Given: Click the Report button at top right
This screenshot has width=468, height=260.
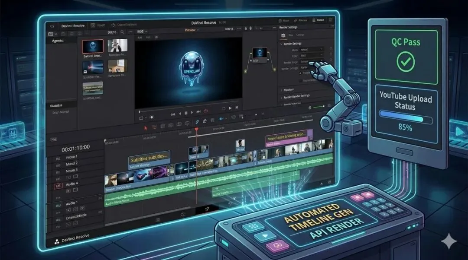Looking at the screenshot, I should tap(318, 20).
